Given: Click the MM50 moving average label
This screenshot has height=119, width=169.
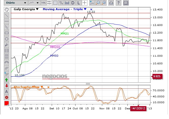Looking at the screenshot, I should (x=54, y=56).
